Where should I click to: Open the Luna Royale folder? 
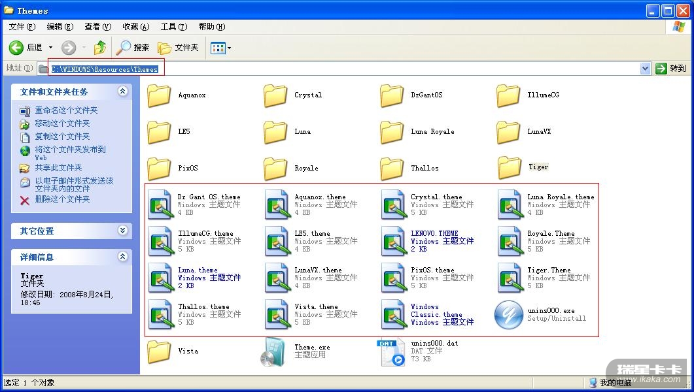point(417,132)
